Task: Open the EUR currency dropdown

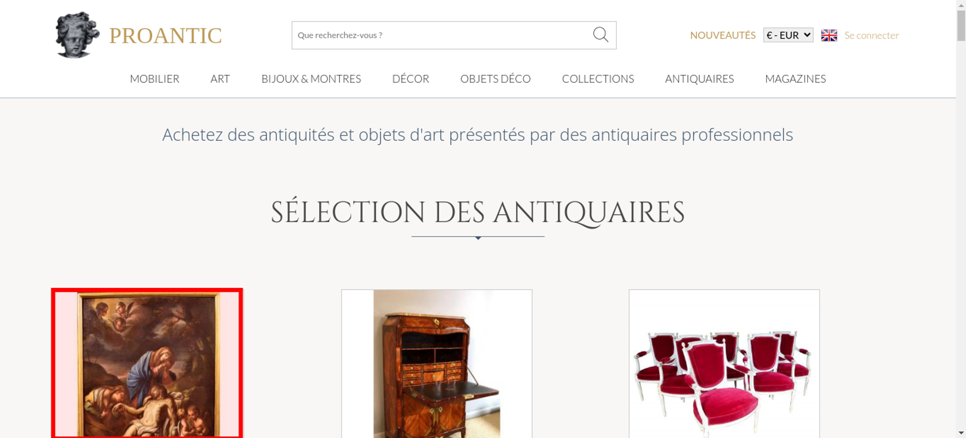Action: (x=788, y=35)
